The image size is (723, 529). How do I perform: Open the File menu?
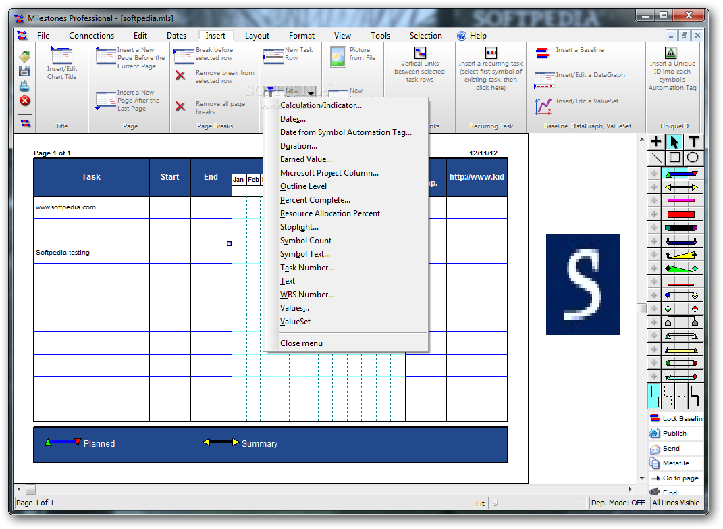pyautogui.click(x=43, y=36)
